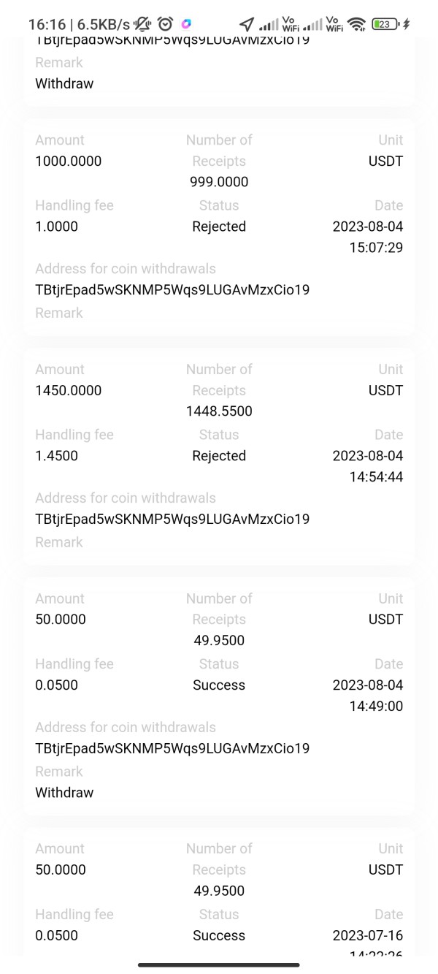
Task: Tap the battery level indicator
Action: 384,24
